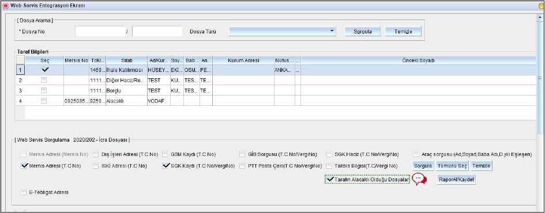Click the Önceki Soyadı column header
This screenshot has width=545, height=213.
(x=419, y=60)
